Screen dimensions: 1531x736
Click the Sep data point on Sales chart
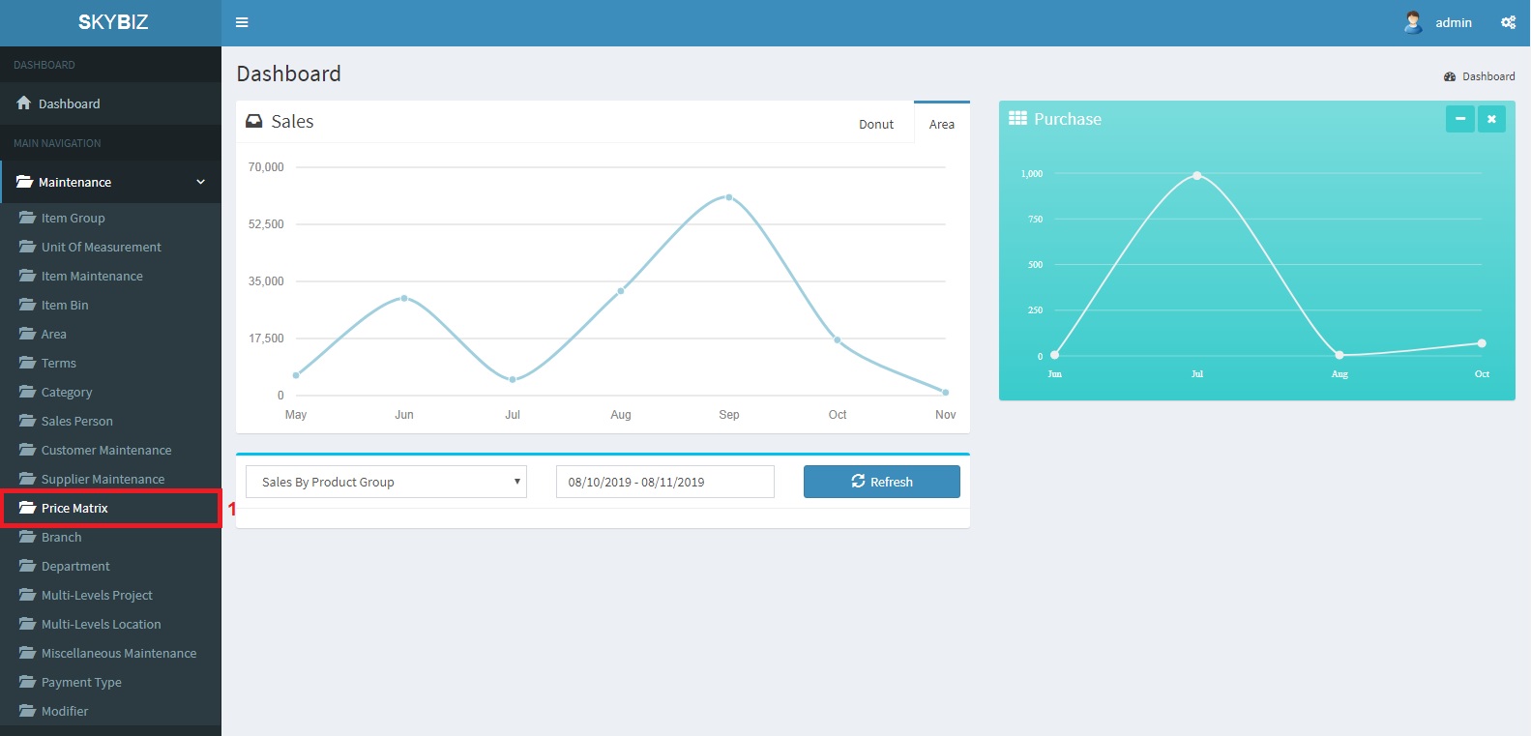pos(729,197)
